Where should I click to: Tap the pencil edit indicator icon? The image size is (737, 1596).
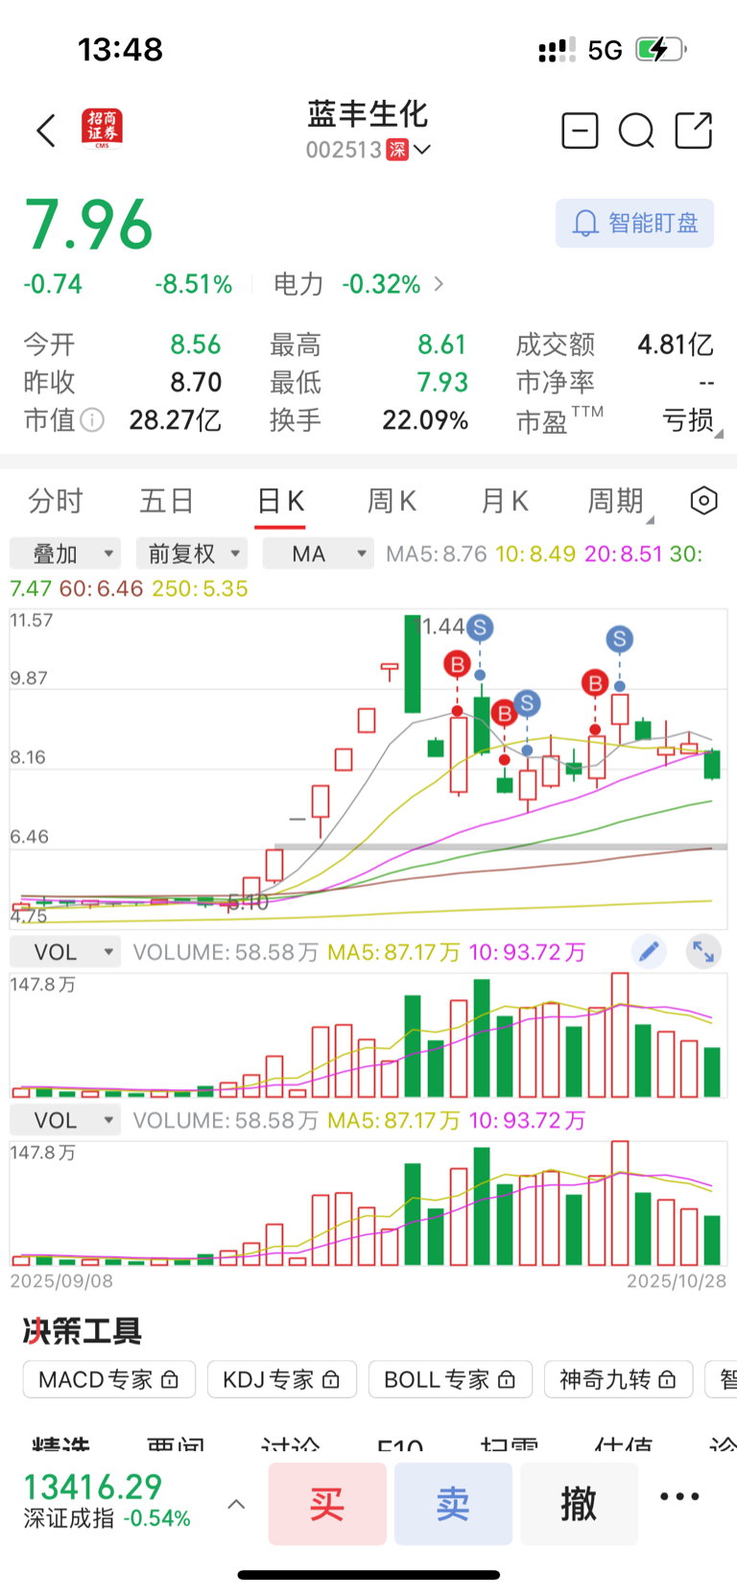[x=649, y=952]
